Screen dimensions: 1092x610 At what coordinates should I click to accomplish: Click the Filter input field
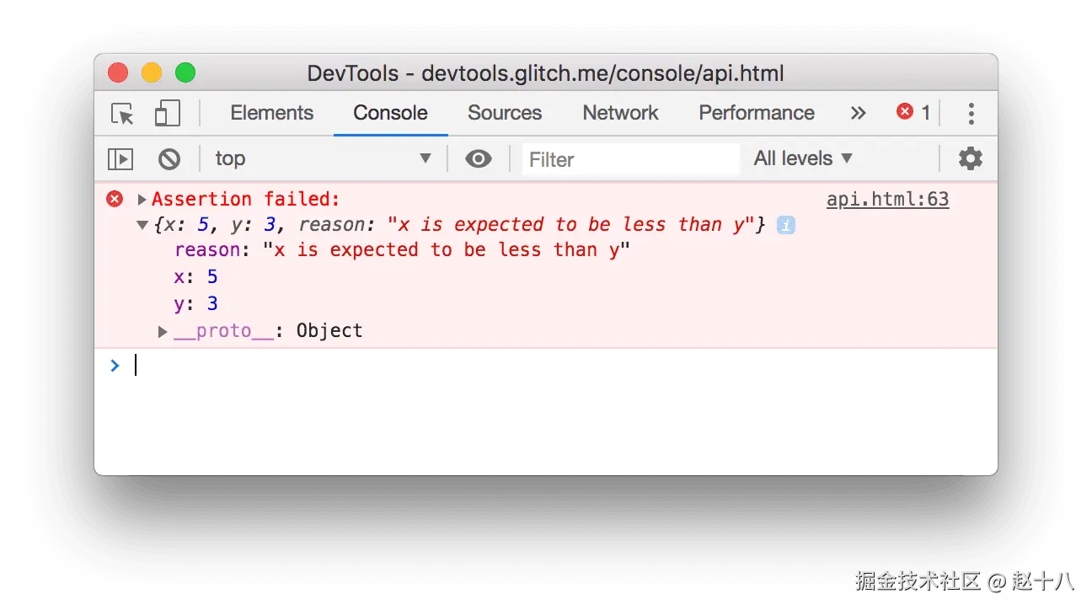click(630, 159)
